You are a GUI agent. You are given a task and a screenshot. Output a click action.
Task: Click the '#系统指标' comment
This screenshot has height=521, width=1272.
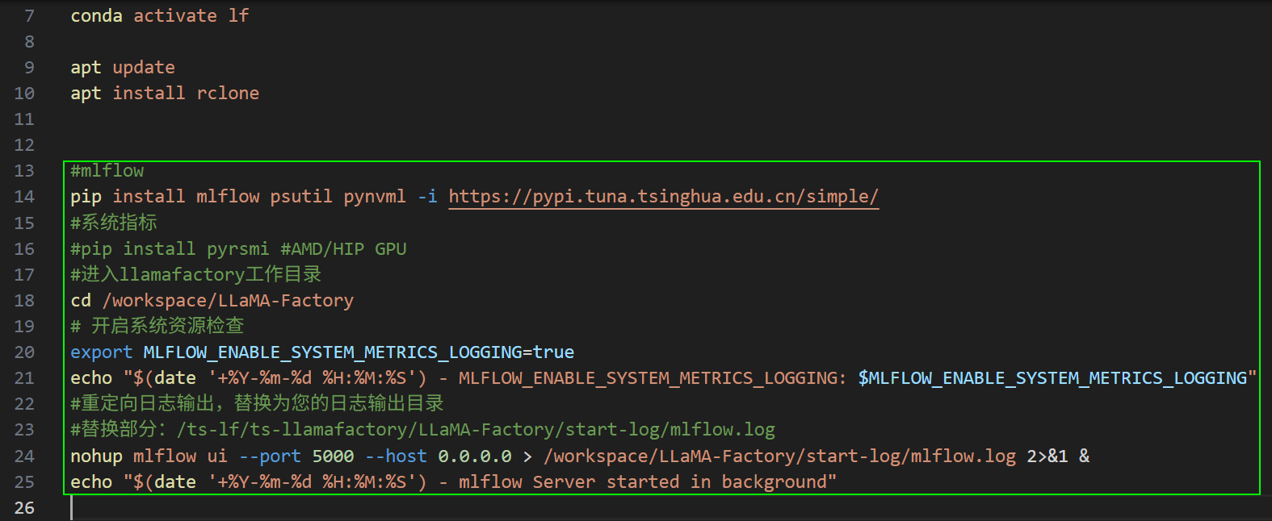click(114, 223)
